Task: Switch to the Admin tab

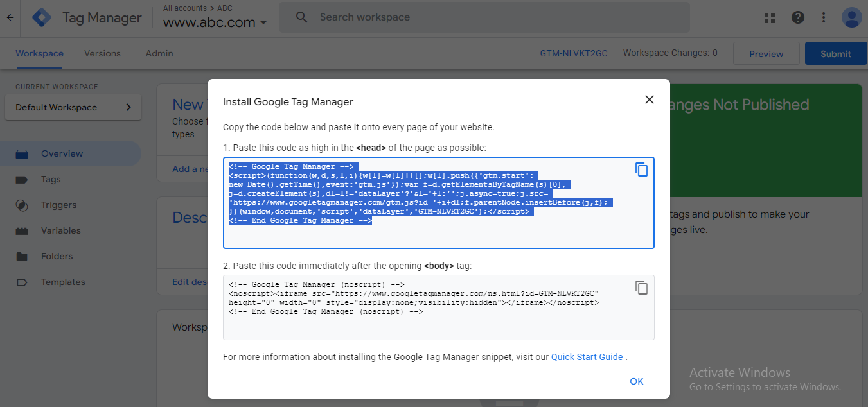Action: [159, 53]
